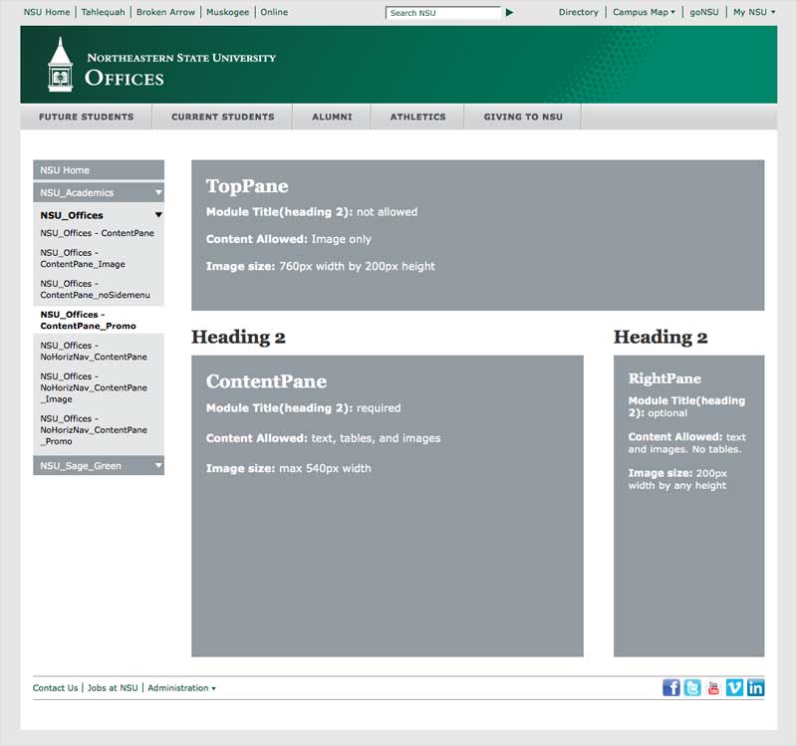Click the Northeastern State University Offices title
Image resolution: width=797 pixels, height=746 pixels.
click(181, 69)
